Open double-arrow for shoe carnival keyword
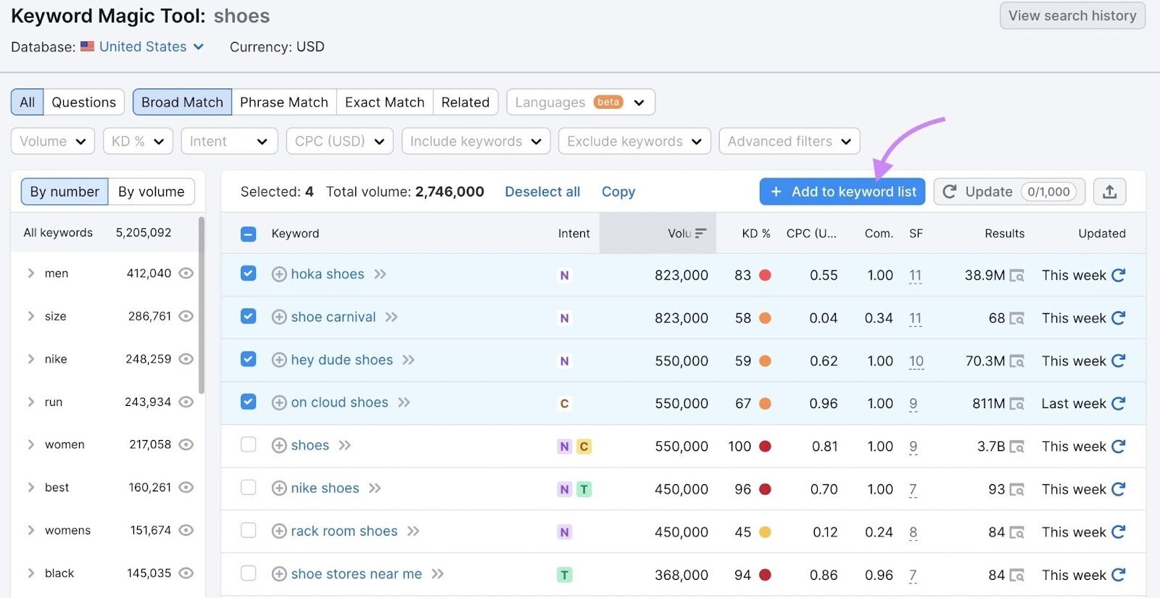The width and height of the screenshot is (1160, 598). tap(391, 317)
